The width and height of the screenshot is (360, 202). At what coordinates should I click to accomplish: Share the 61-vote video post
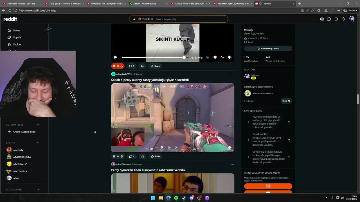tap(155, 66)
